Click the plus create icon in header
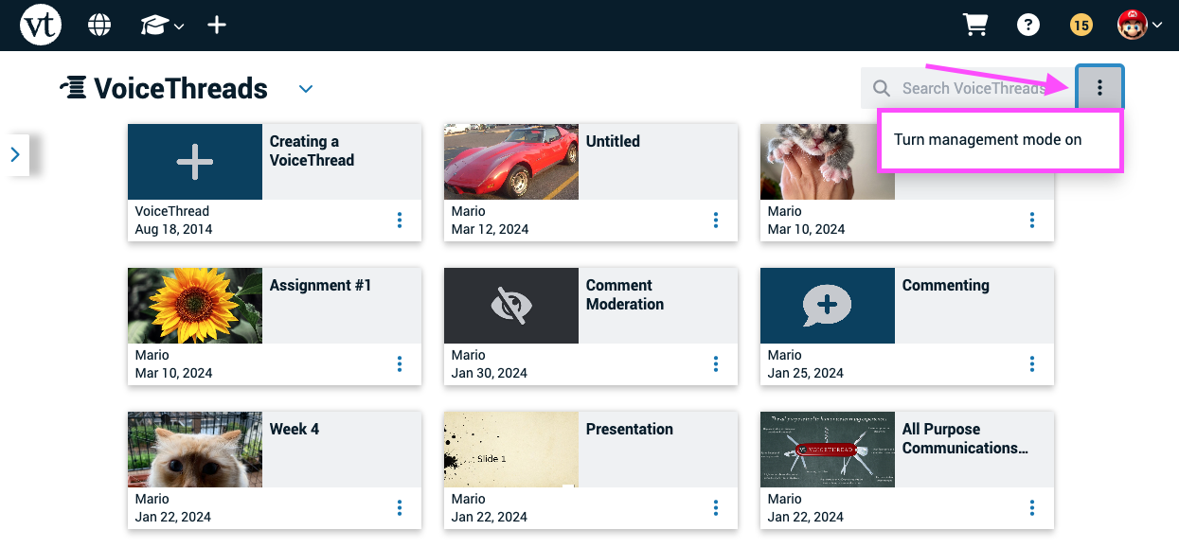The width and height of the screenshot is (1179, 548). coord(217,25)
